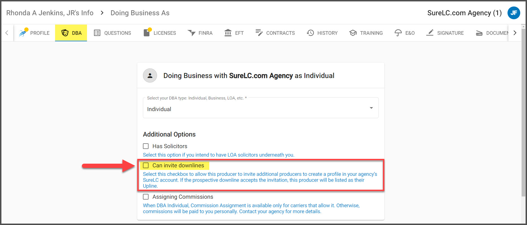The image size is (527, 225).
Task: Show later tabs with right chevron
Action: [515, 33]
